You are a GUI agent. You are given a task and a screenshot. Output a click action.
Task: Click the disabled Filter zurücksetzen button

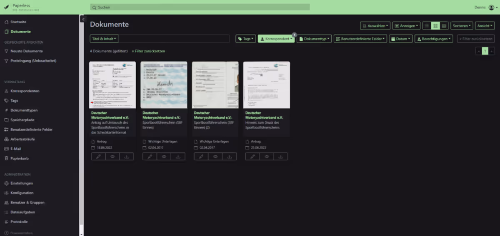point(476,39)
